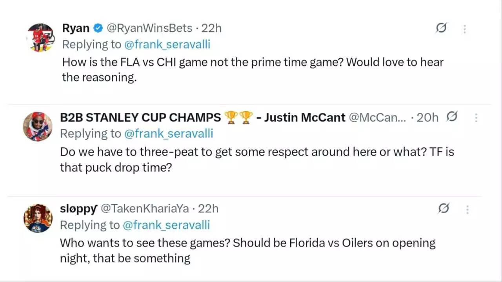Viewport: 502px width, 282px height.
Task: Open @frank_seravalli link under sløppy's name
Action: pyautogui.click(x=167, y=225)
